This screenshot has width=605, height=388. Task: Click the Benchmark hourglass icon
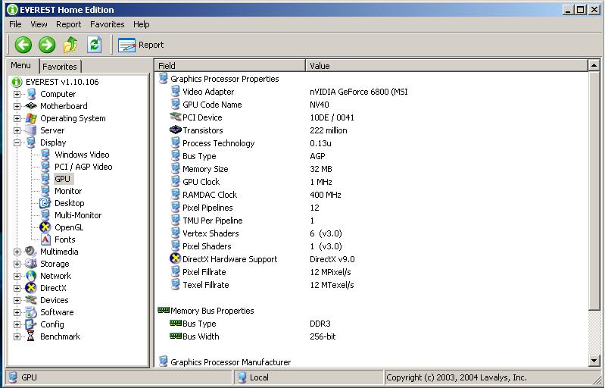click(x=31, y=336)
